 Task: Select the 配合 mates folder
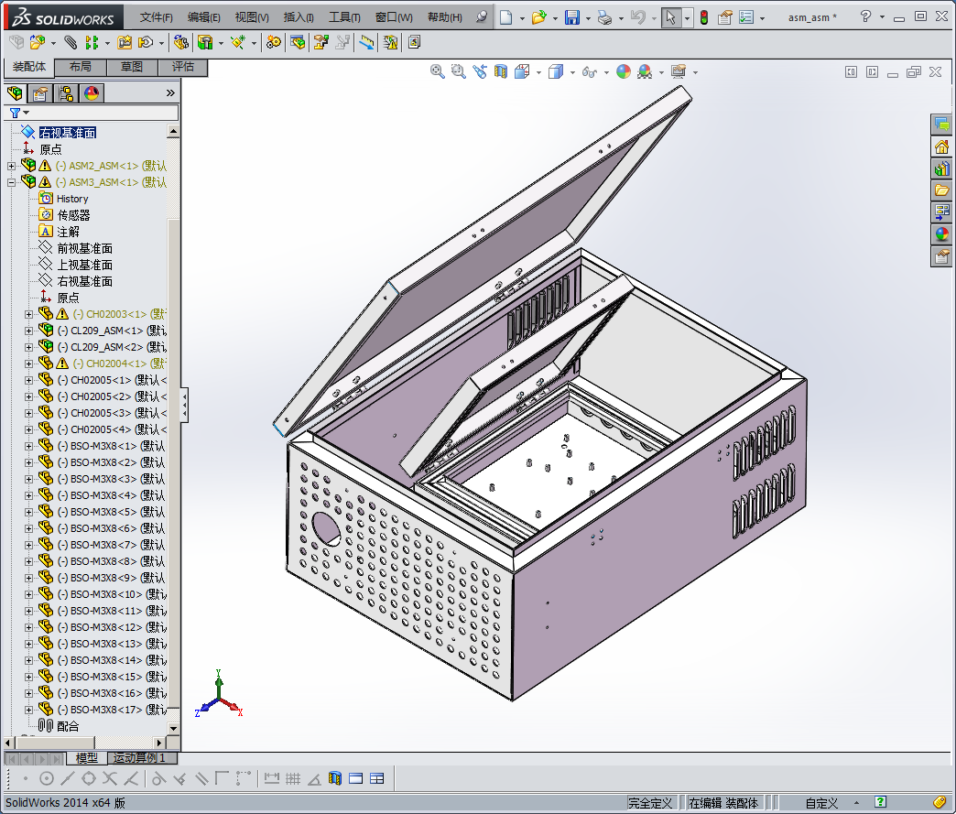(x=68, y=726)
